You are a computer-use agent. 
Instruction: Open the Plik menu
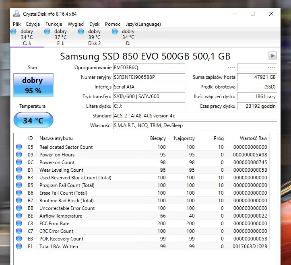click(x=17, y=24)
